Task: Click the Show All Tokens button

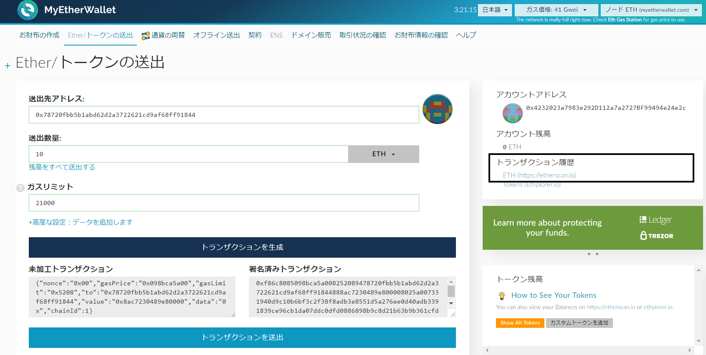Action: pyautogui.click(x=520, y=323)
